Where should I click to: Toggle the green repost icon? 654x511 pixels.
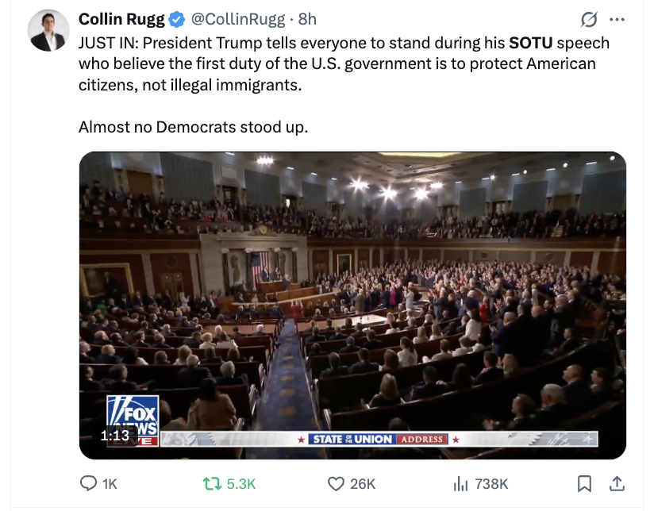[x=212, y=483]
